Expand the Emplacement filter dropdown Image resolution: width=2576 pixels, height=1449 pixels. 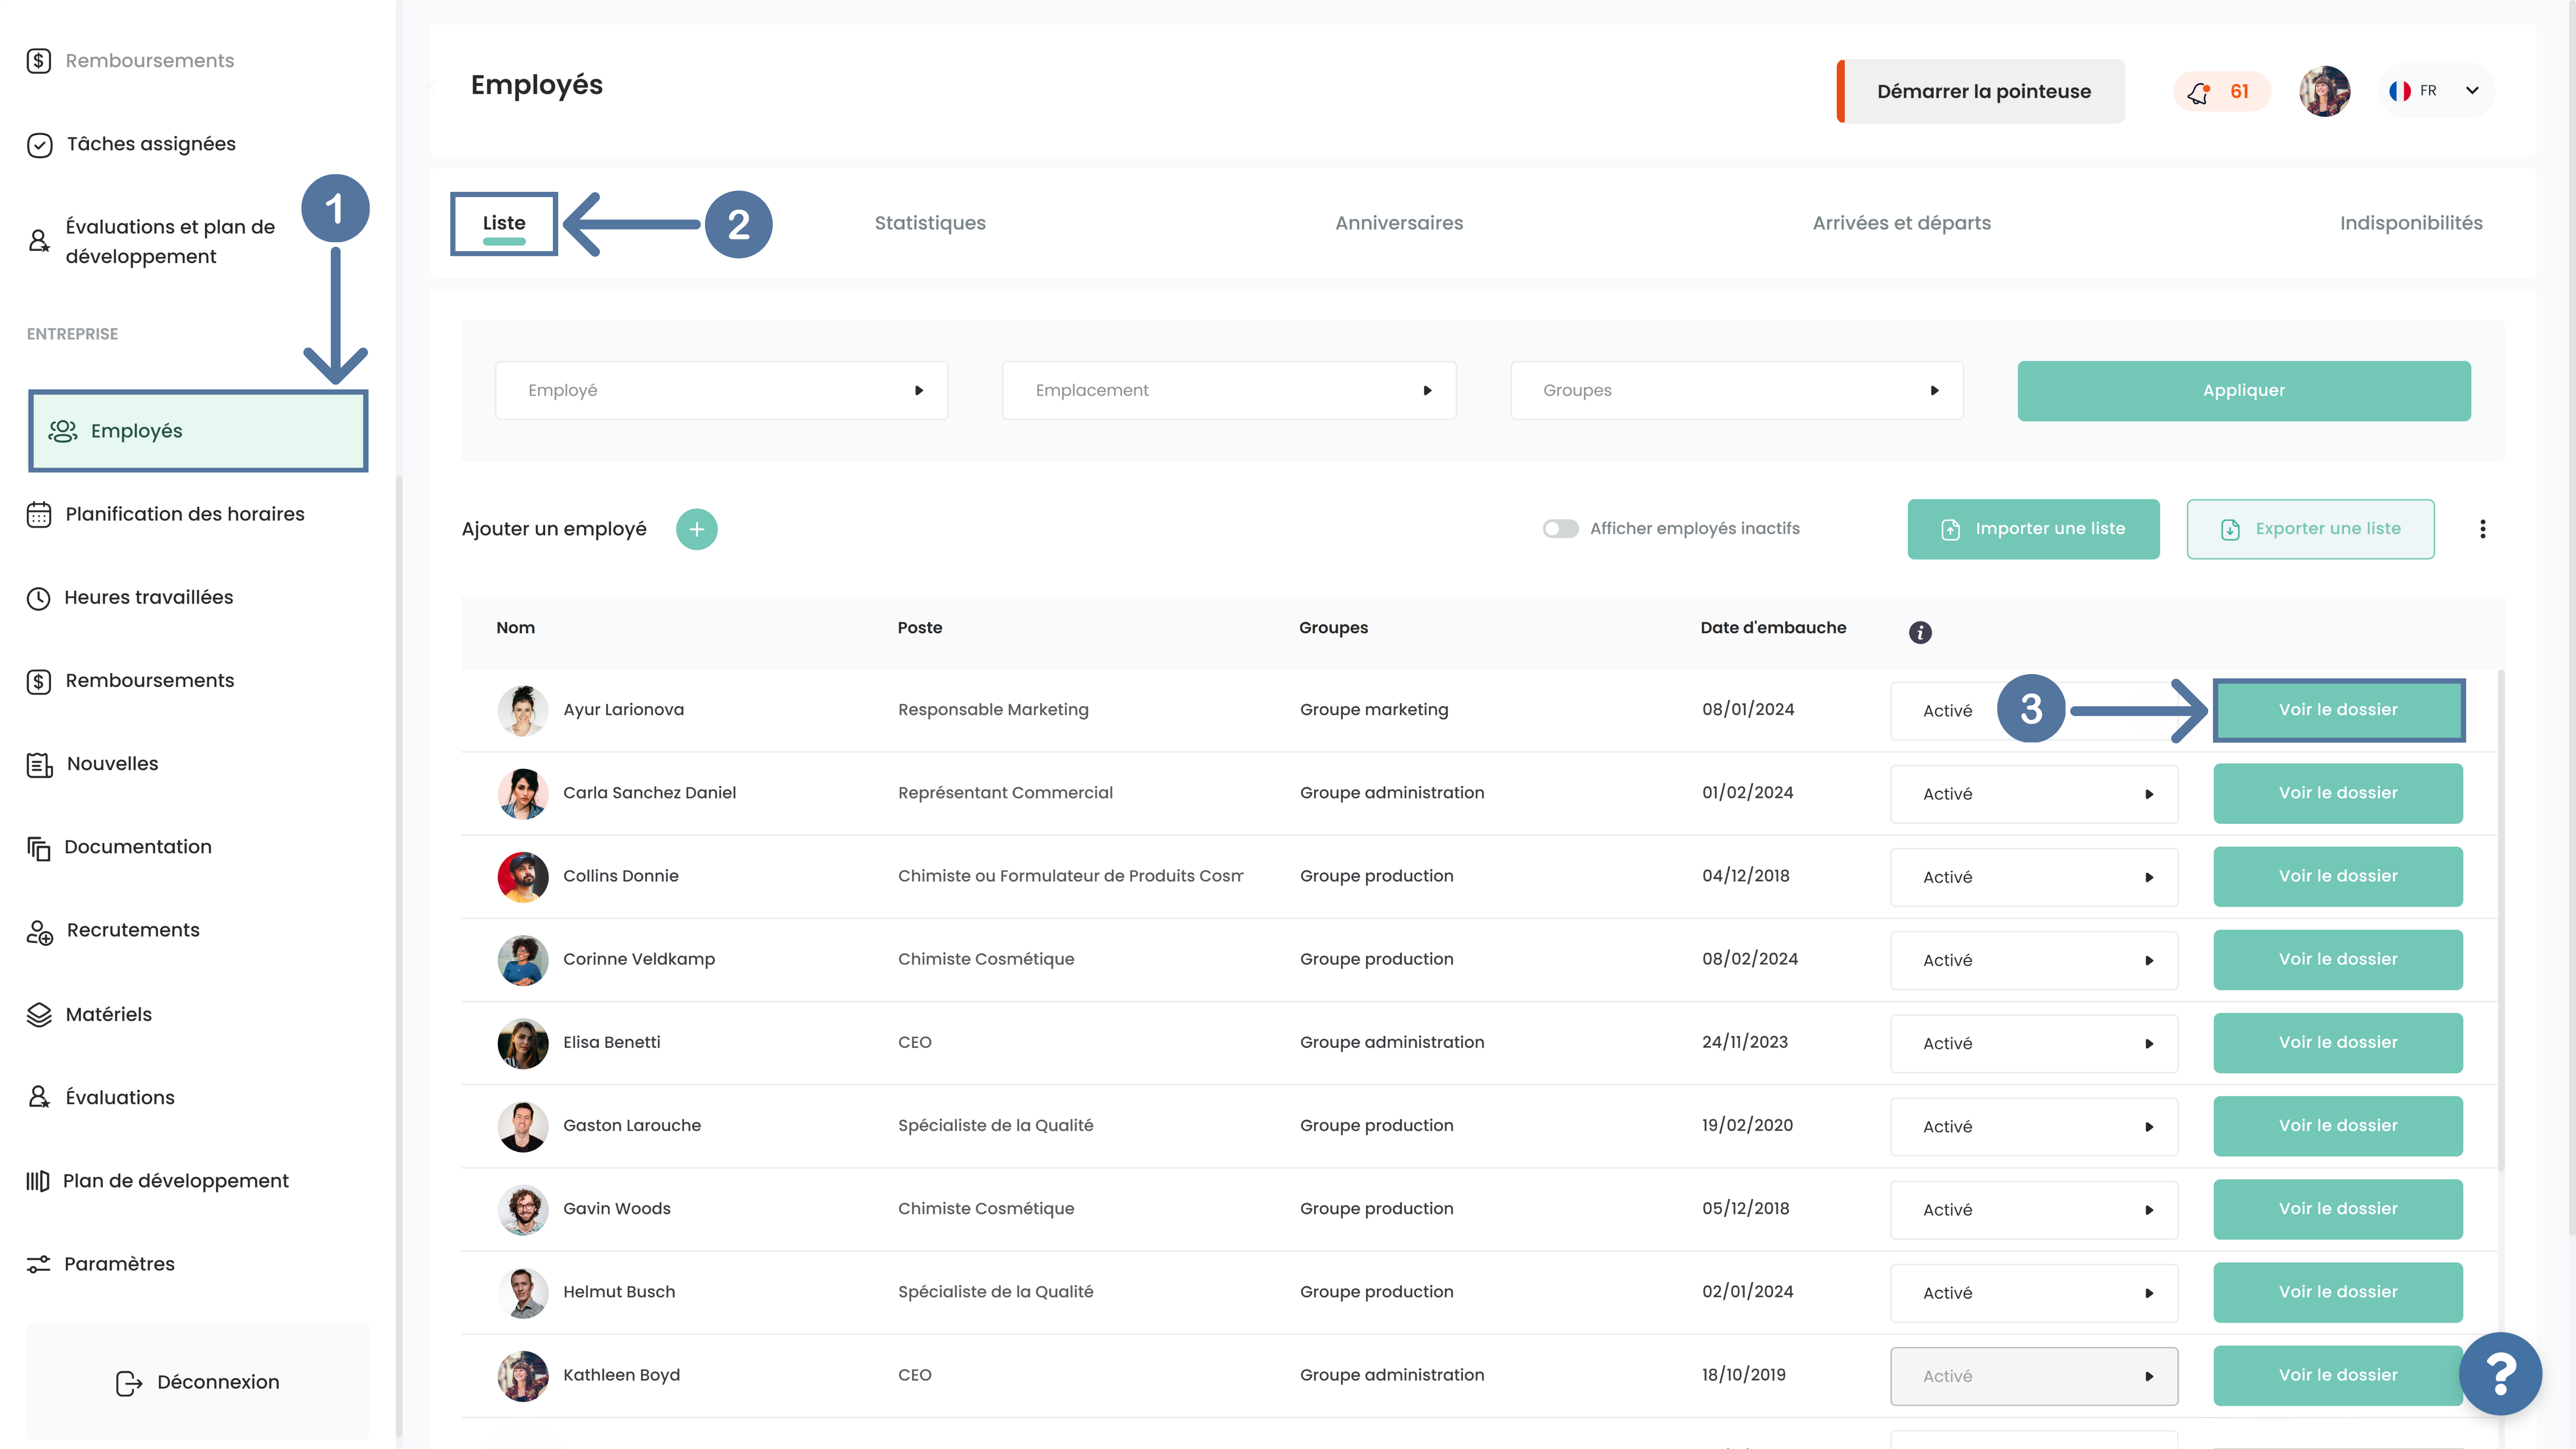tap(1229, 390)
